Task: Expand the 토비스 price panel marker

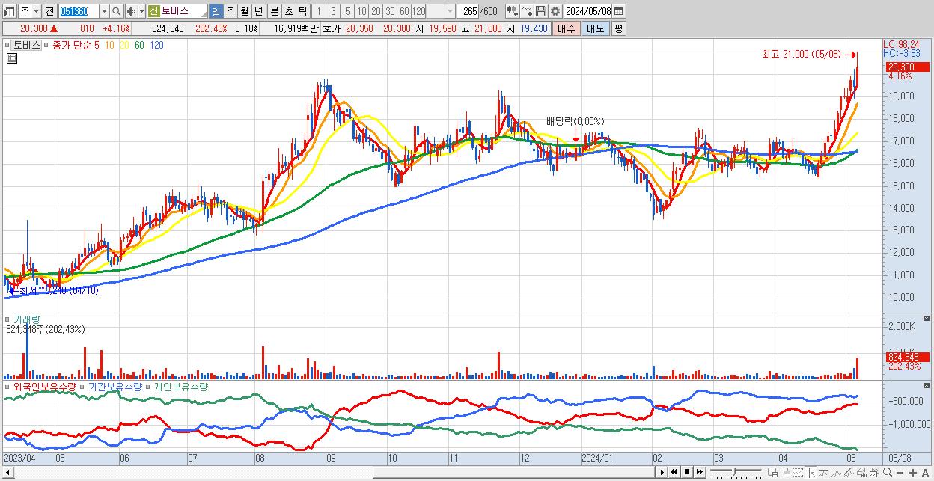Action: coord(7,45)
